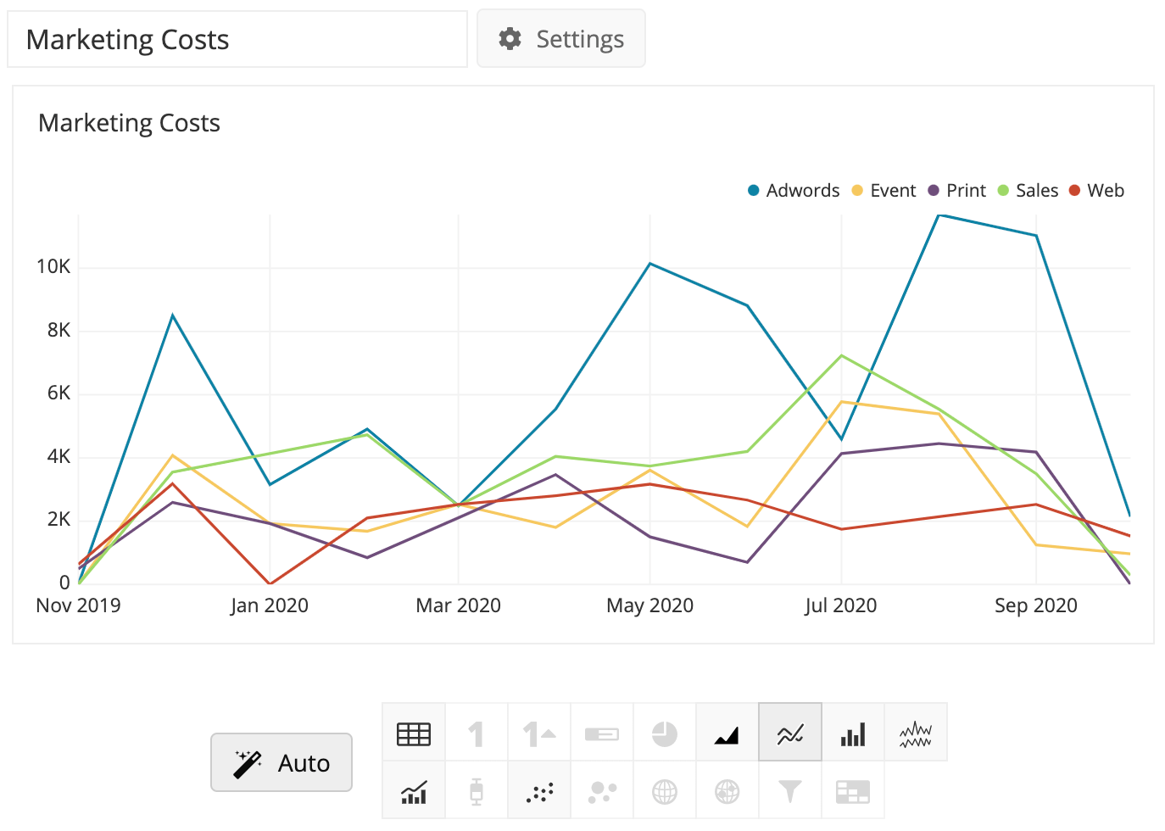
Task: Select the table view icon
Action: tap(414, 731)
